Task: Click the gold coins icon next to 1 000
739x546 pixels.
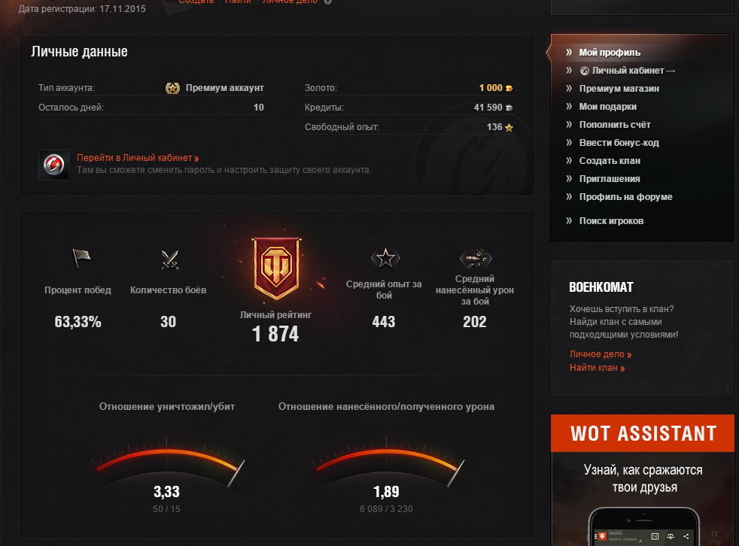Action: pyautogui.click(x=509, y=88)
